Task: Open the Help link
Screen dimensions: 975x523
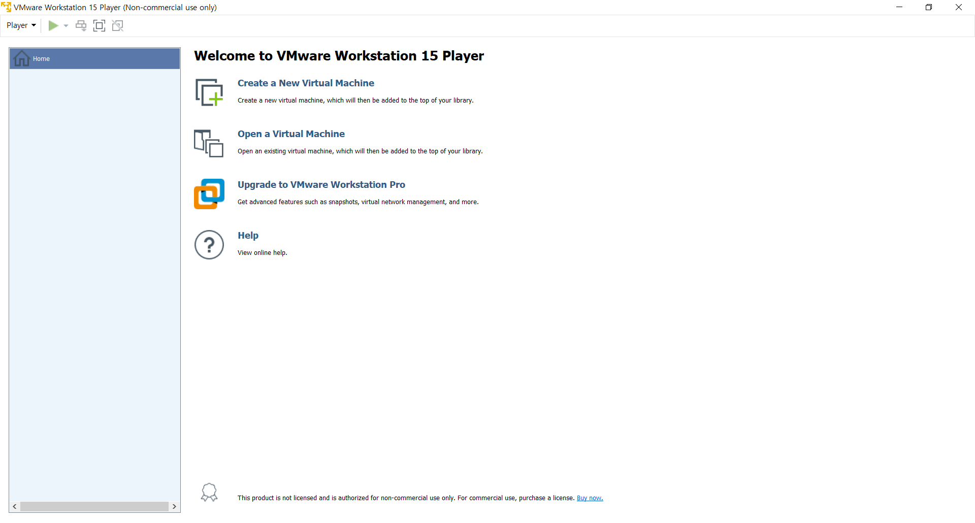Action: [x=248, y=236]
